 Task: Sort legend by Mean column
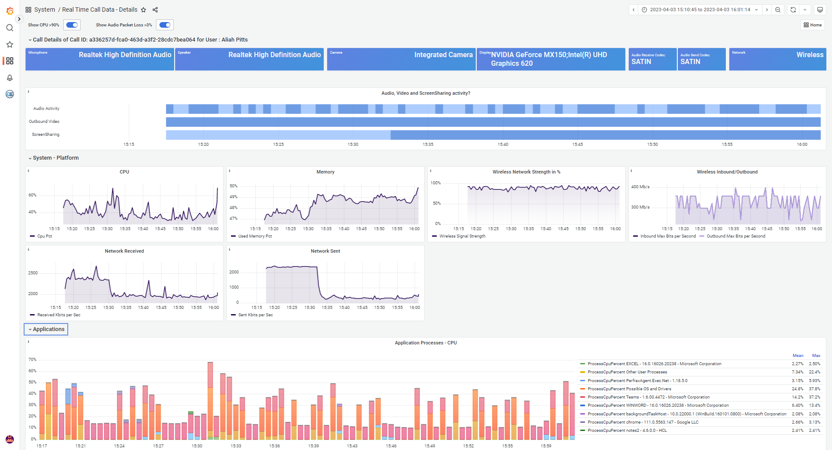[x=798, y=356]
